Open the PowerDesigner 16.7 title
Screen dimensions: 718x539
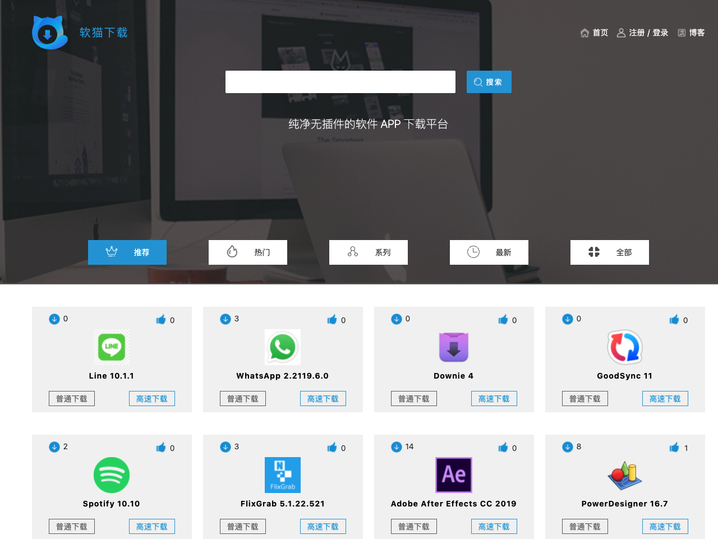(625, 504)
